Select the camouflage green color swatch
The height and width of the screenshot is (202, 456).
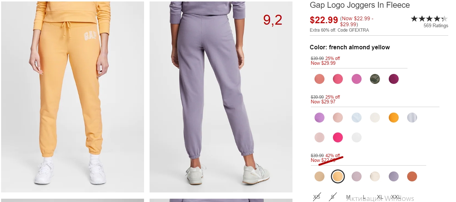point(375,79)
